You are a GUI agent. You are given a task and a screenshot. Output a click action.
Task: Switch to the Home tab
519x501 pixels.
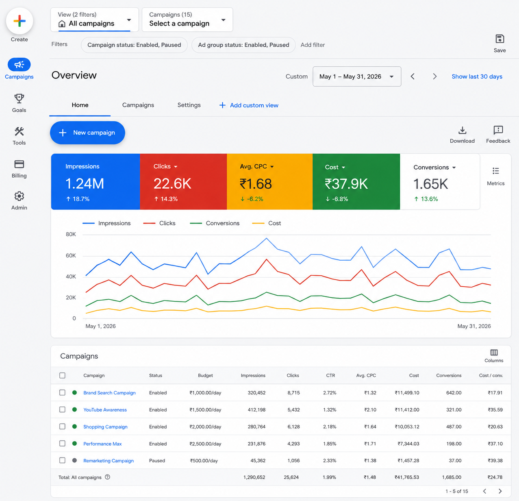80,105
